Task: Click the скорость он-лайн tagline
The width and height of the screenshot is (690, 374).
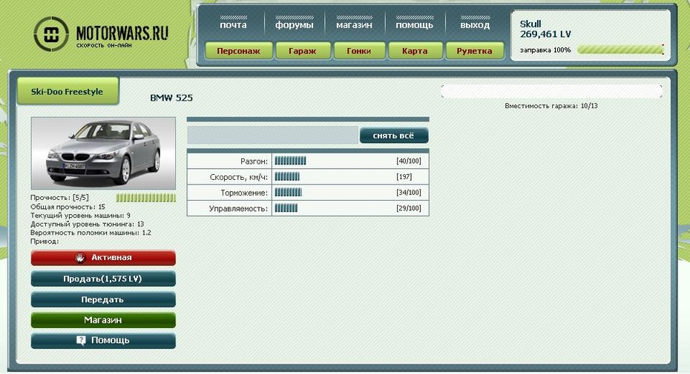Action: click(104, 45)
